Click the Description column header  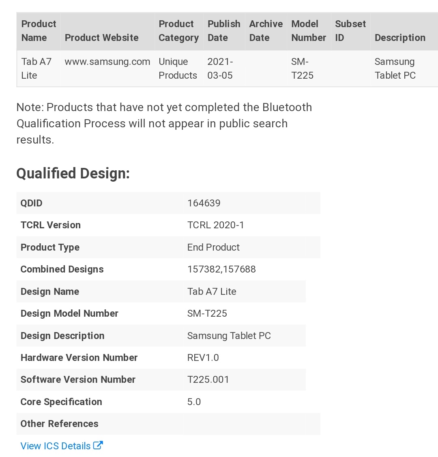point(400,38)
